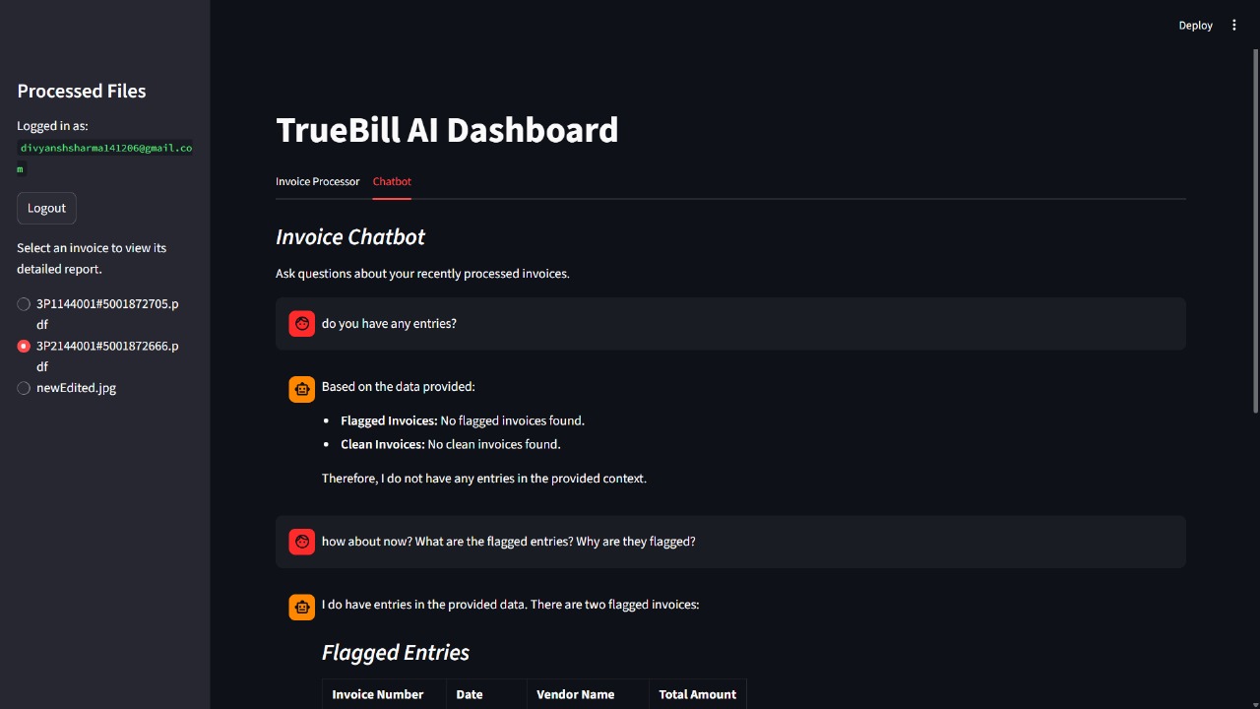This screenshot has width=1260, height=709.
Task: Click user avatar beside 'do you have any entries?'
Action: [302, 323]
